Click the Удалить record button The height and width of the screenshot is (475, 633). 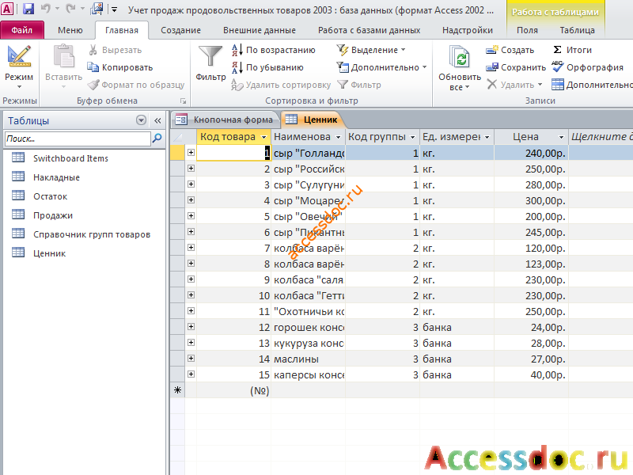[x=514, y=85]
